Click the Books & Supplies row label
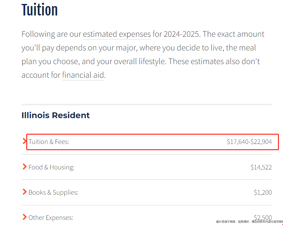283x225 pixels. click(x=53, y=193)
